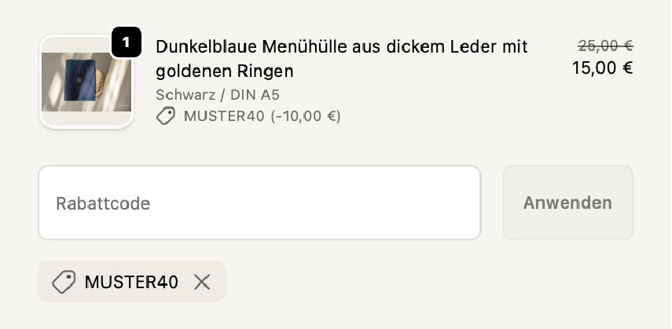This screenshot has height=329, width=672.
Task: Click the tag icon beside the line-item discount
Action: tap(166, 116)
